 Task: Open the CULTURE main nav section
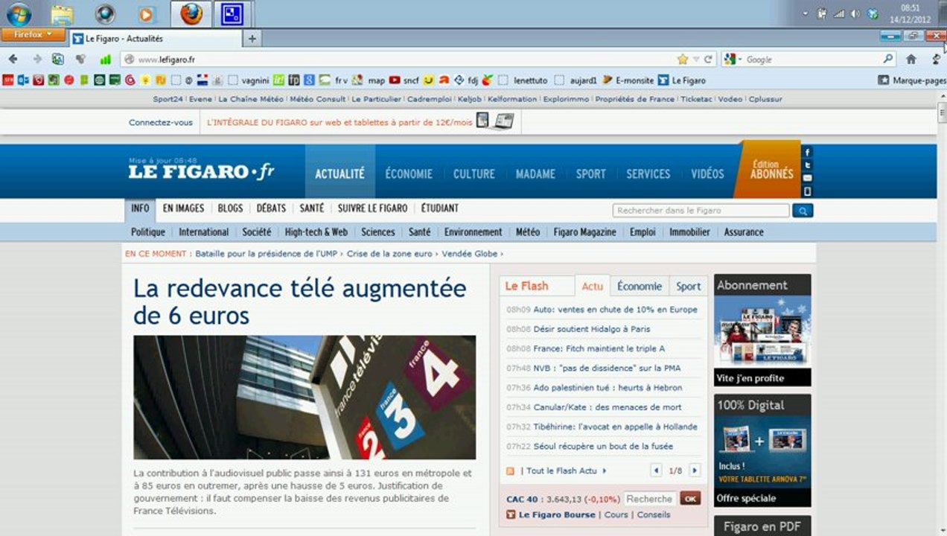click(x=474, y=173)
